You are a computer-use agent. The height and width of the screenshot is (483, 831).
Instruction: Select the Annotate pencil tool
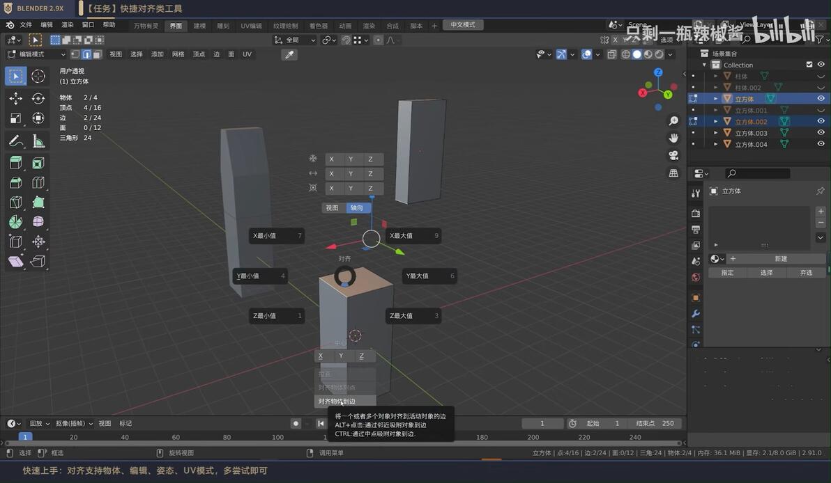16,141
